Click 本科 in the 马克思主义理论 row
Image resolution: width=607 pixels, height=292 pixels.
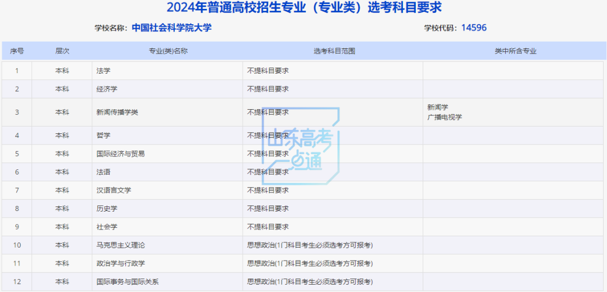click(x=62, y=245)
